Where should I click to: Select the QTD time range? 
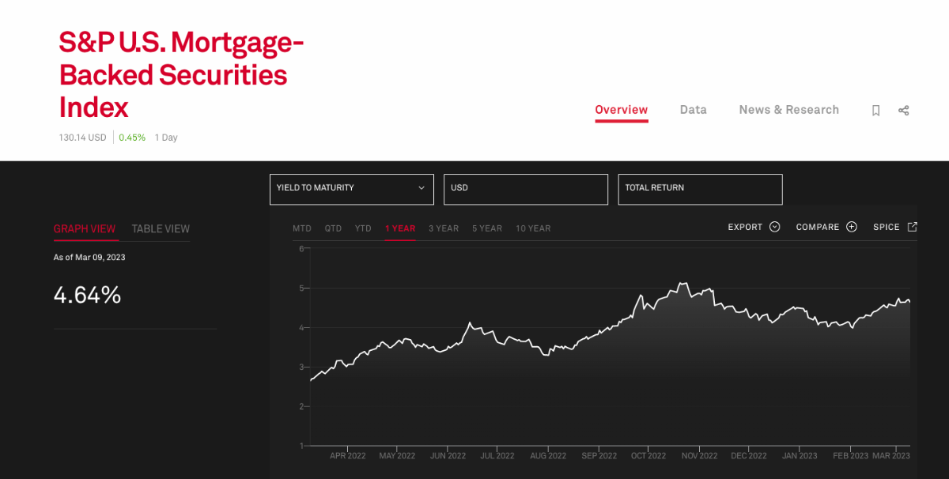(333, 228)
